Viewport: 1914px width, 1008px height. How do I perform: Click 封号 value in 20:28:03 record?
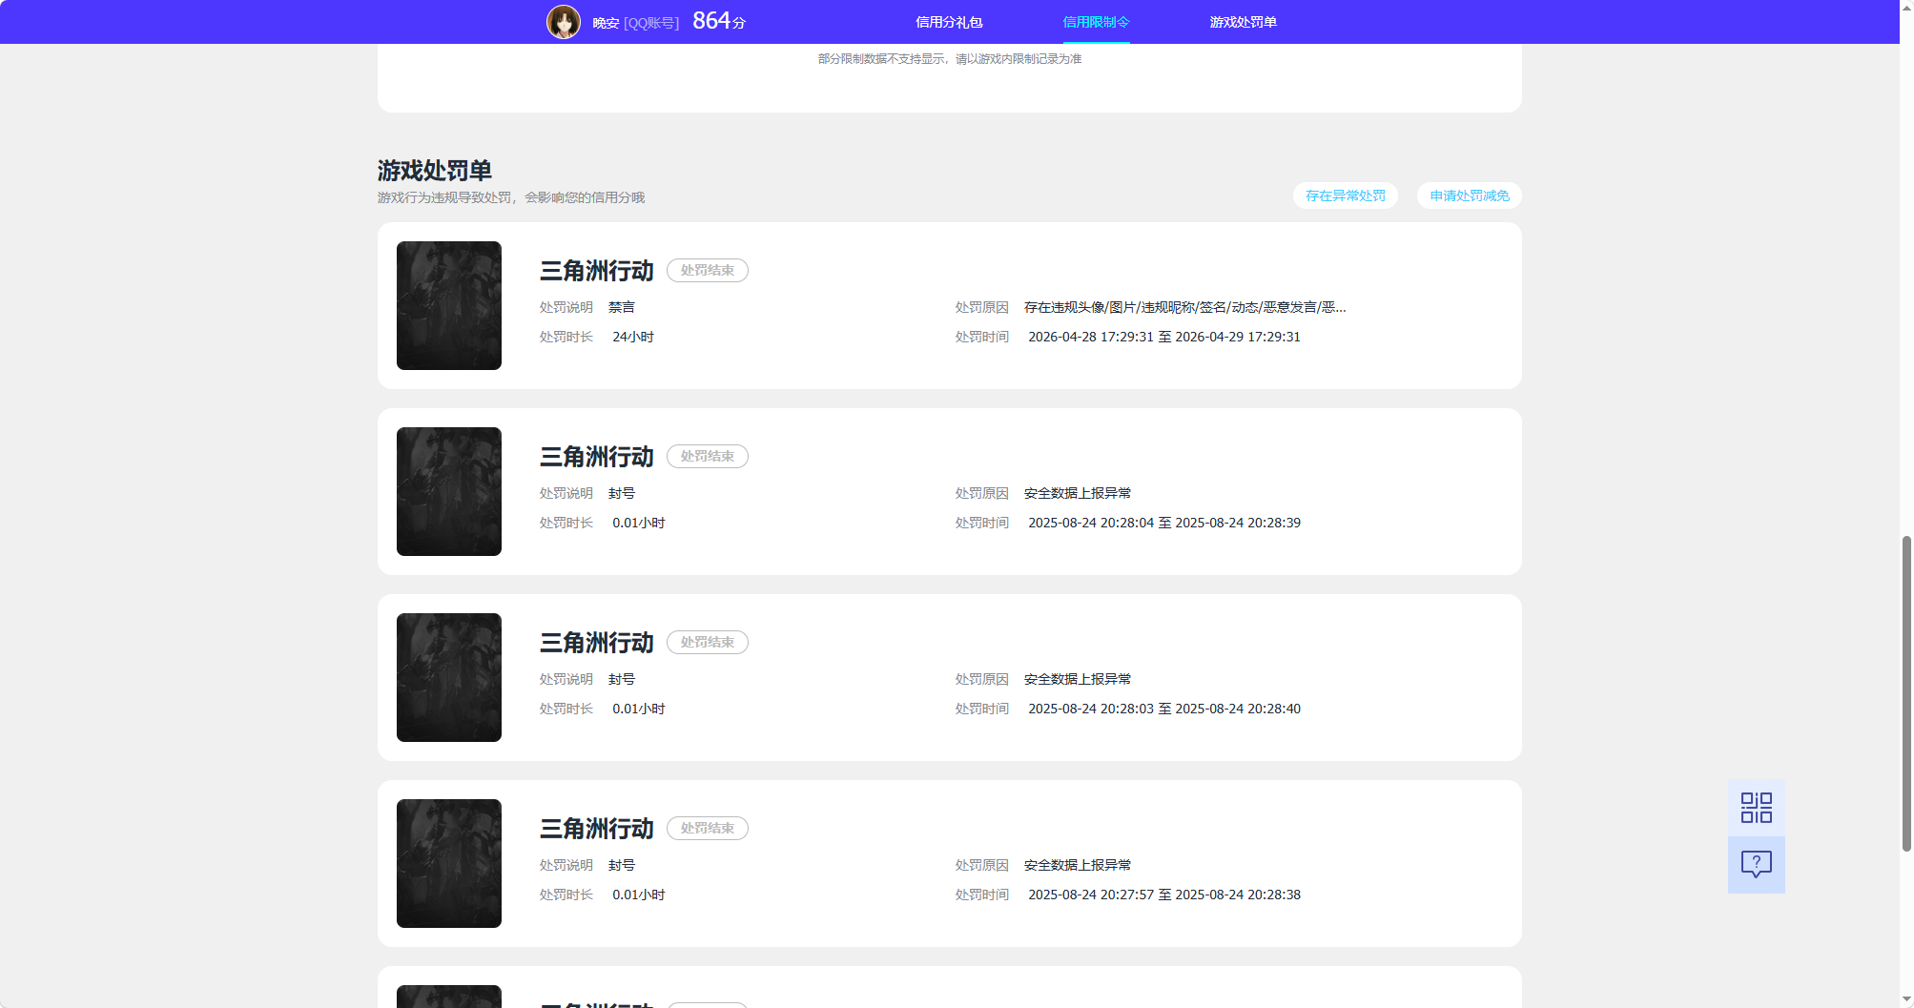click(x=622, y=679)
